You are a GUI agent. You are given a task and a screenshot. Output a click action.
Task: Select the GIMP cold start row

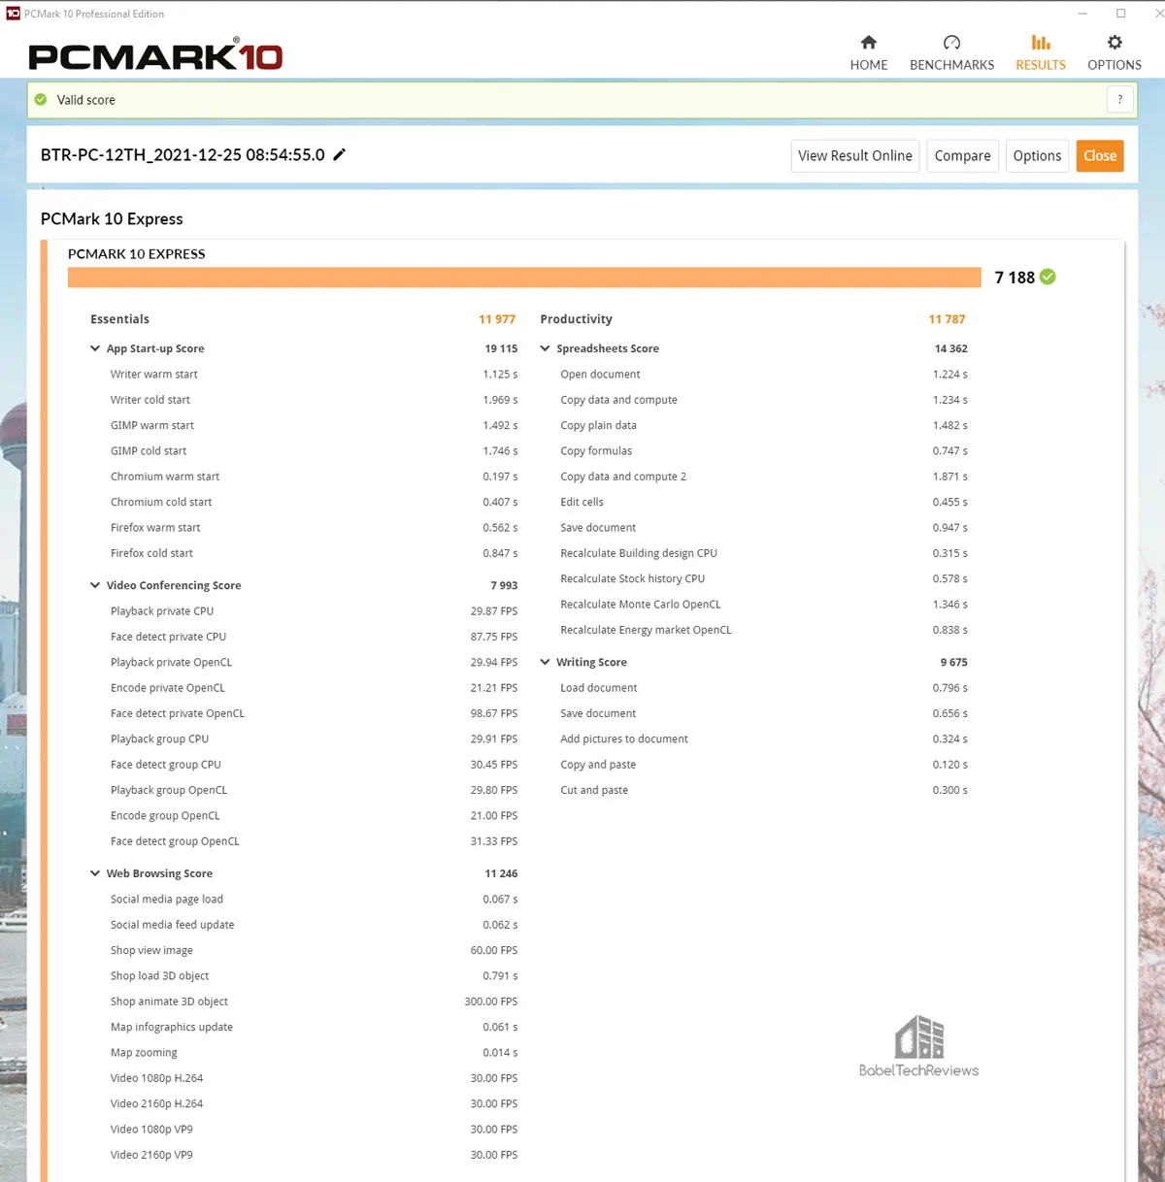pyautogui.click(x=314, y=451)
